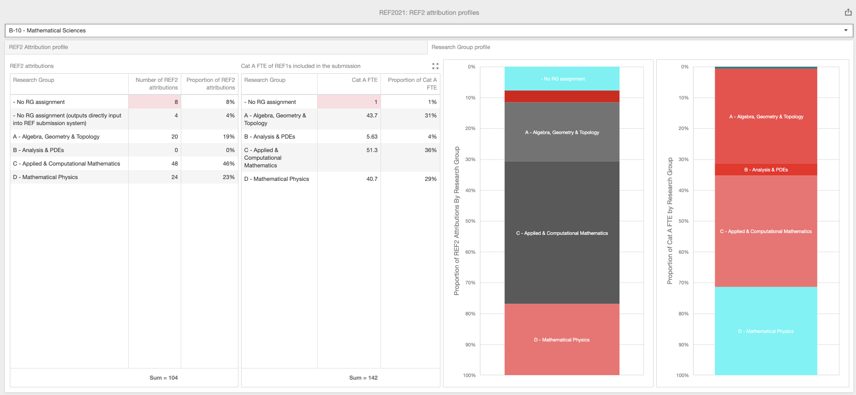The width and height of the screenshot is (856, 395).
Task: Sort by Proportion of REF2 attributions column
Action: point(210,84)
